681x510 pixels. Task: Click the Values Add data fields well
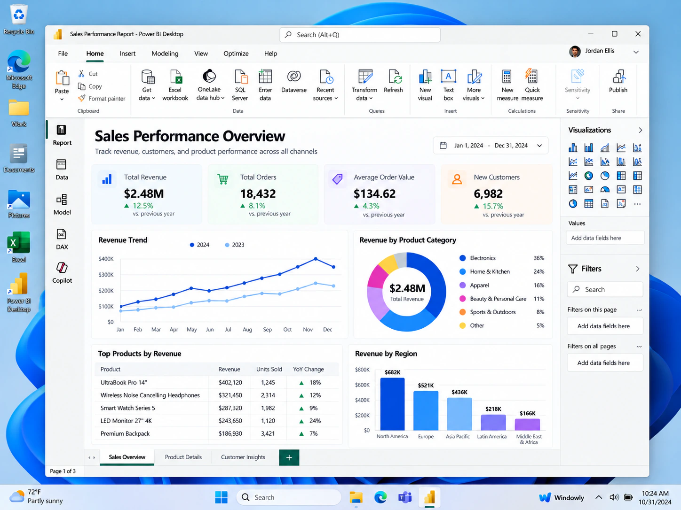pos(605,238)
